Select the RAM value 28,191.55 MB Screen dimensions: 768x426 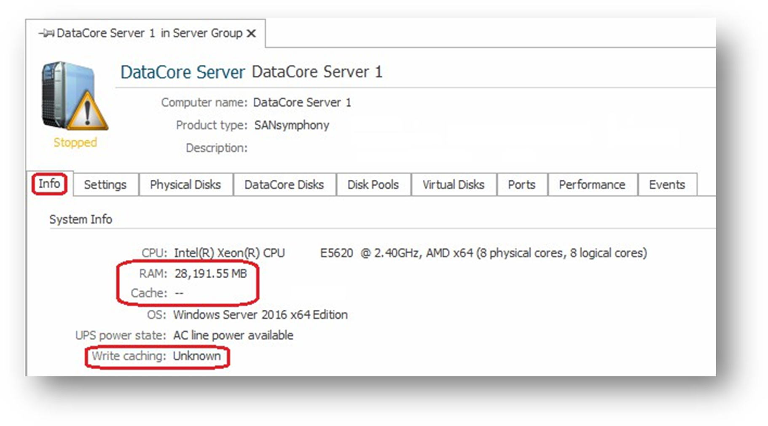pos(210,274)
